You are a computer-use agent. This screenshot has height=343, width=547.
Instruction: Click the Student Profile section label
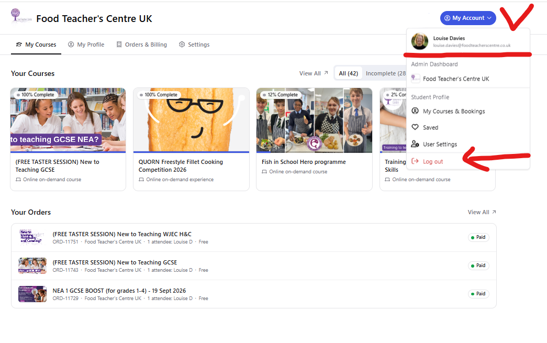point(430,97)
